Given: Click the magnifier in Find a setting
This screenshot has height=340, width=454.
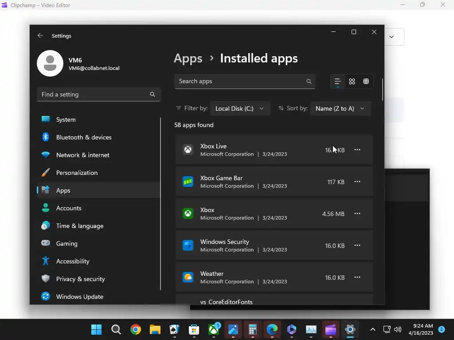Looking at the screenshot, I should [153, 94].
